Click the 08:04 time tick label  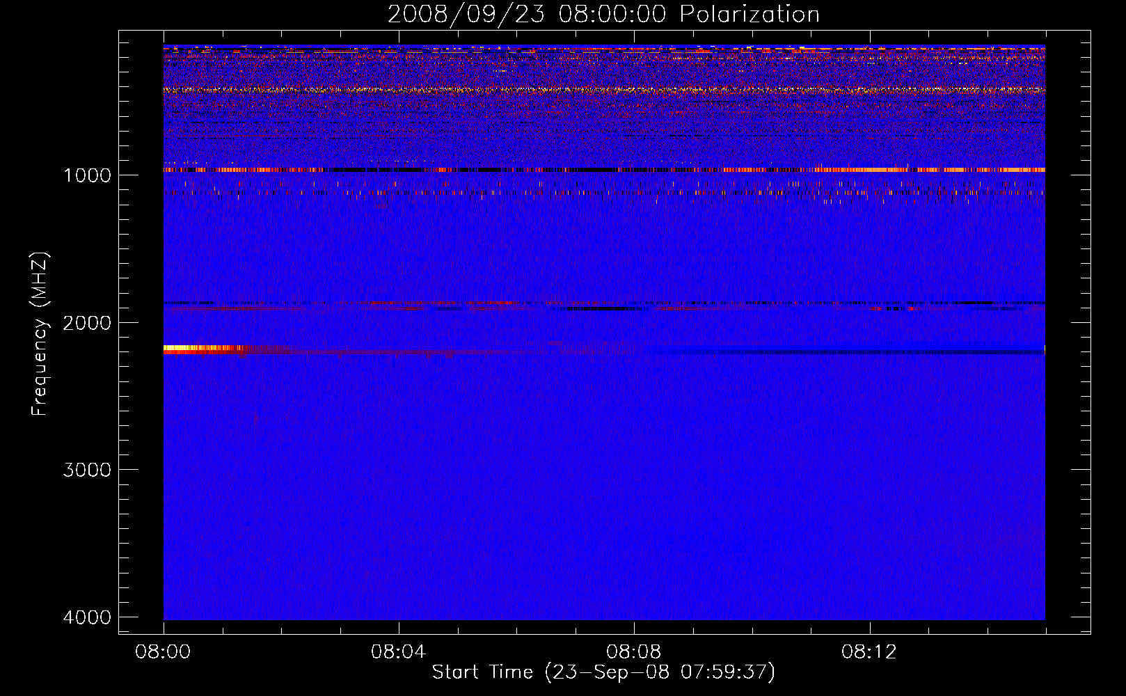tap(399, 652)
